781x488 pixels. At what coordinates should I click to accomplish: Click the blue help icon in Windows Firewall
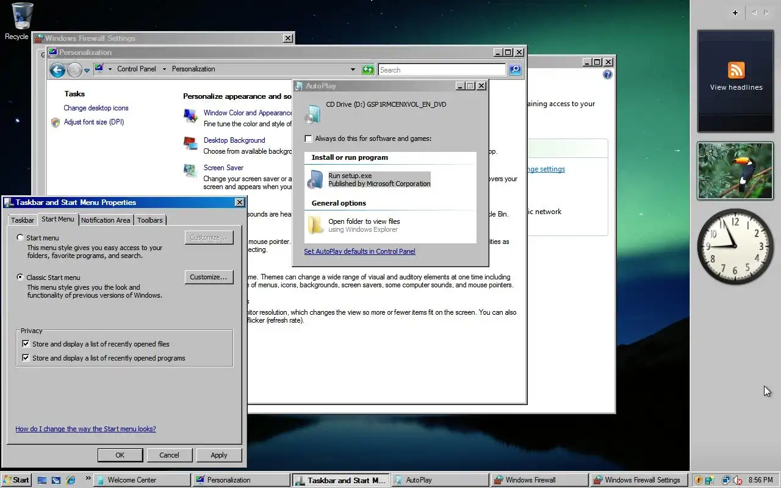607,74
